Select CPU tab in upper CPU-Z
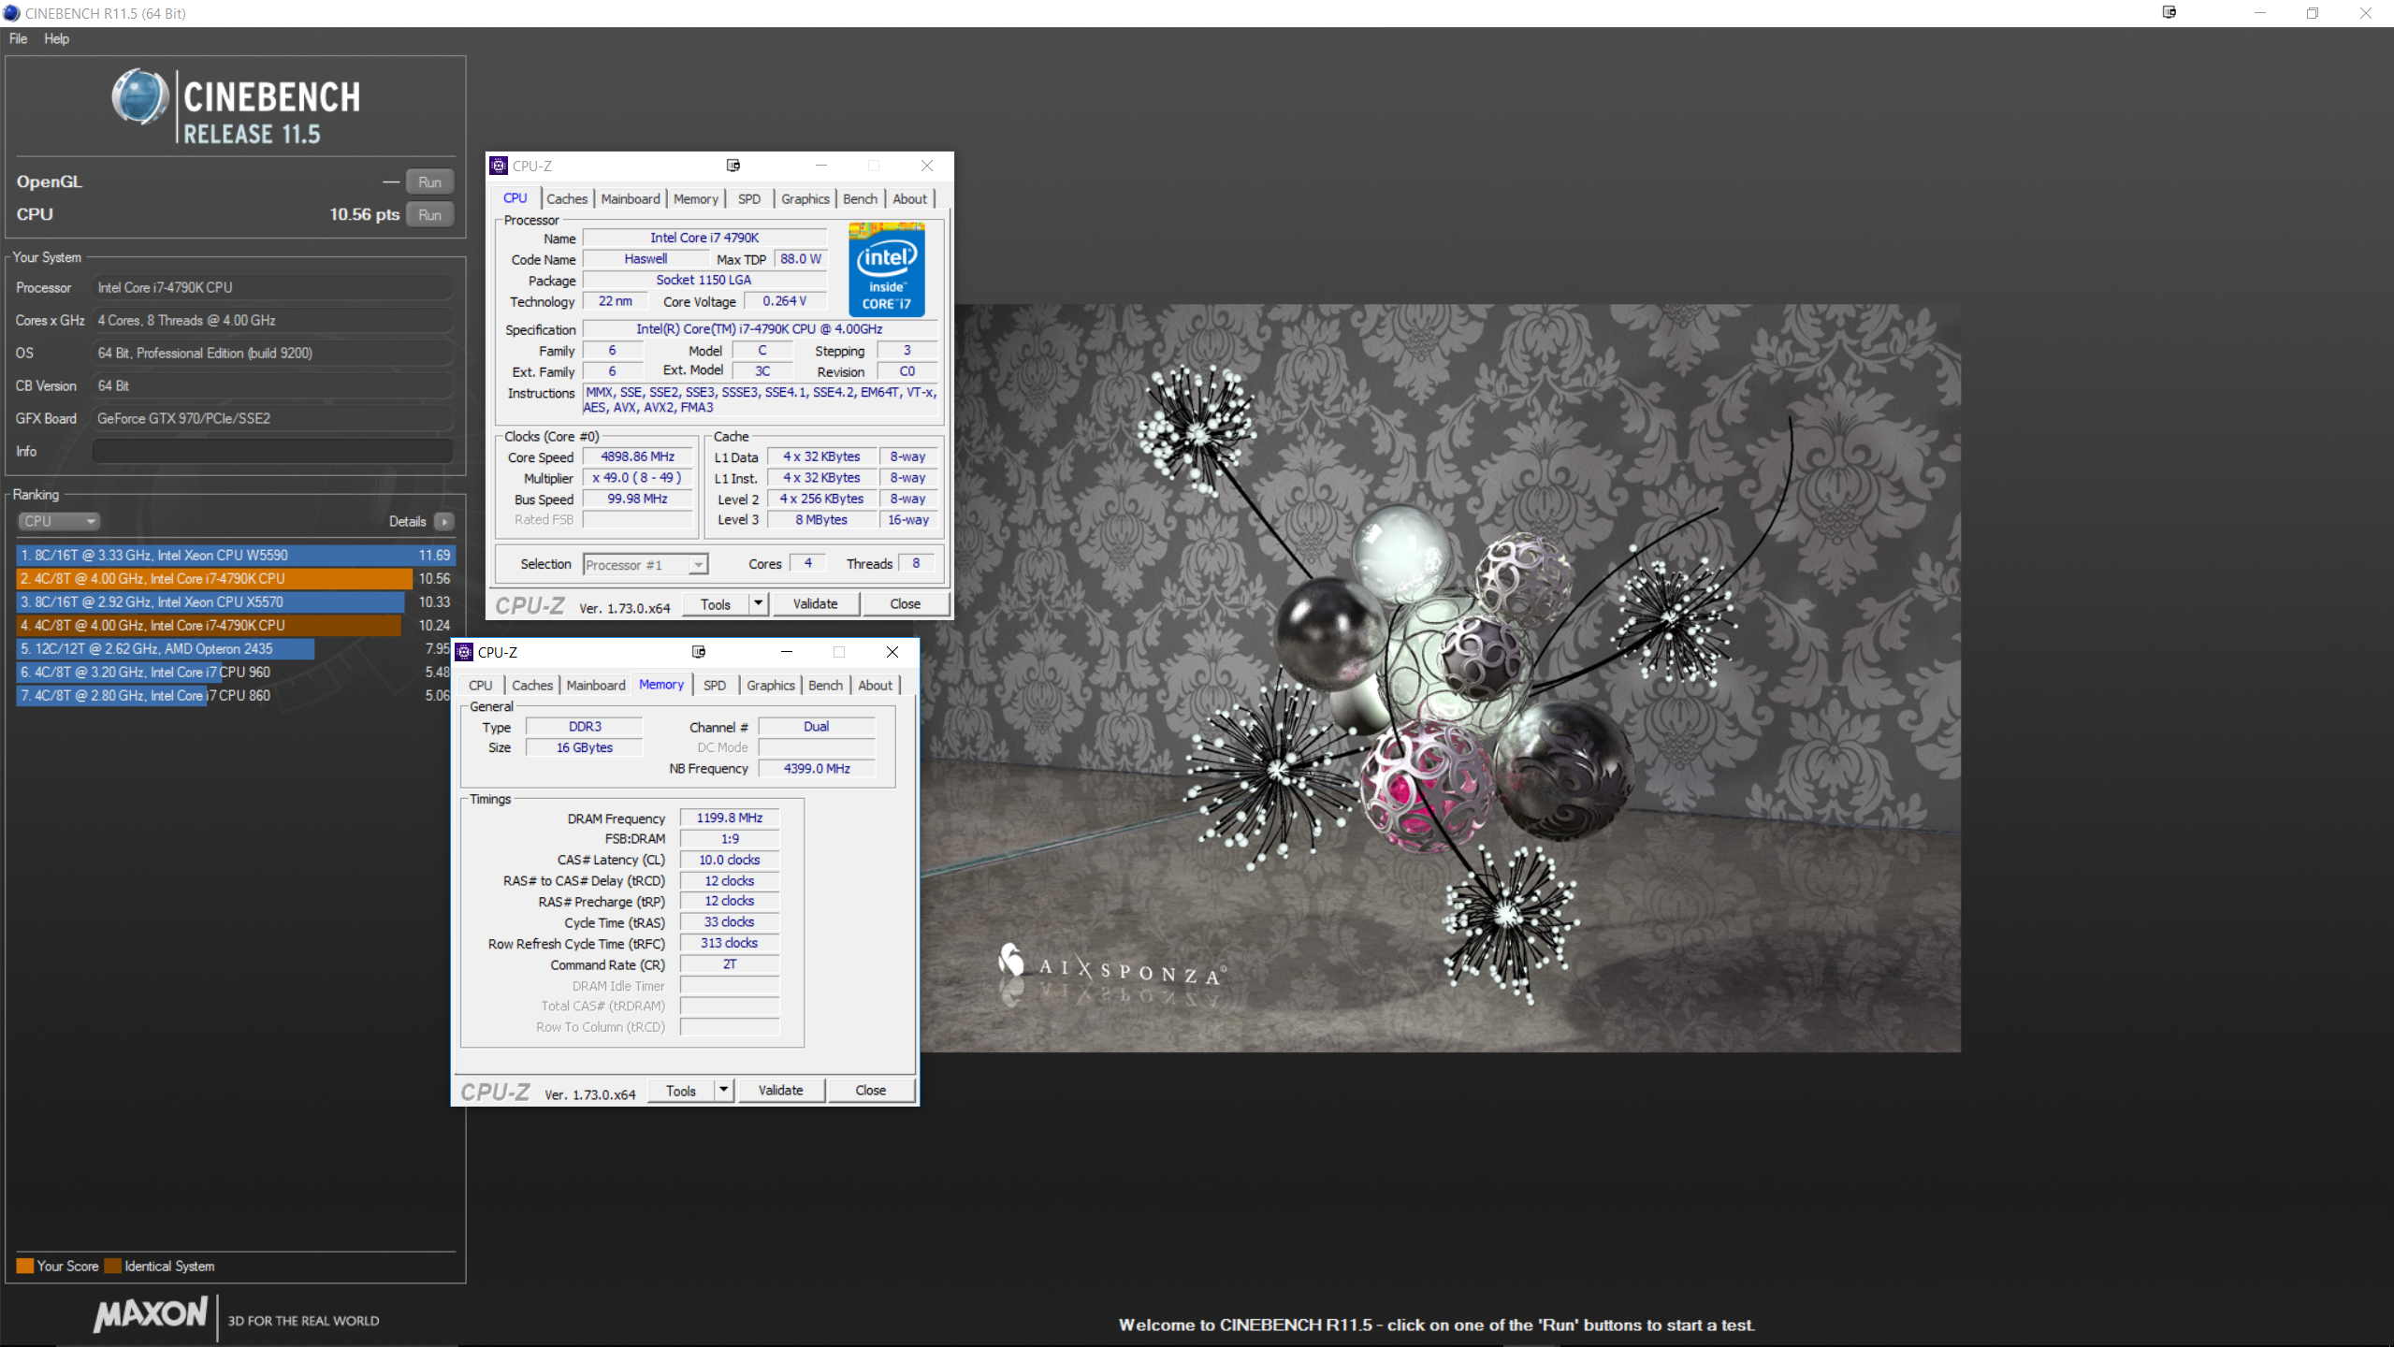 click(515, 198)
